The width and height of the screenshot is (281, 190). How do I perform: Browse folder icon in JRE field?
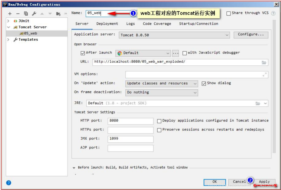(x=258, y=103)
